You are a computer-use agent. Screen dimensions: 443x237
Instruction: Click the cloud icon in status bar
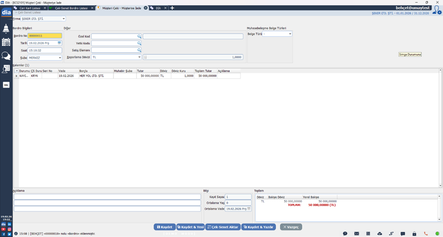(x=380, y=233)
